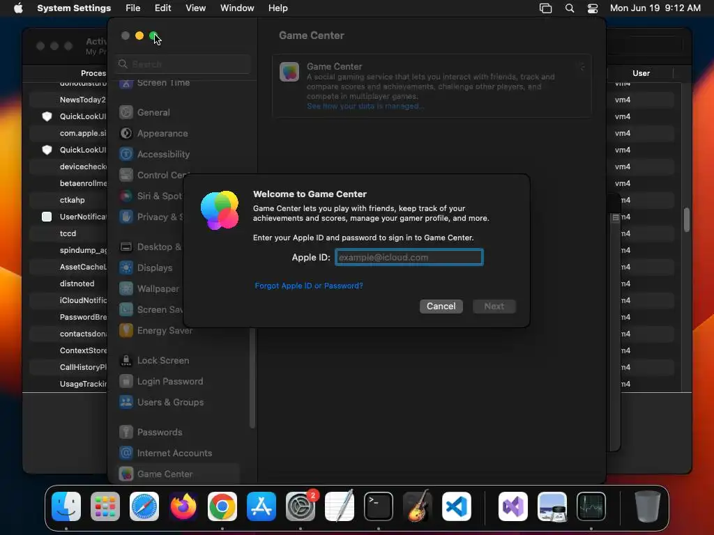Open Control Center in menu bar
Screen dimensions: 714x535
tap(593, 8)
